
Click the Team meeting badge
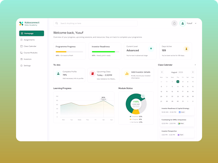pyautogui.click(x=180, y=135)
